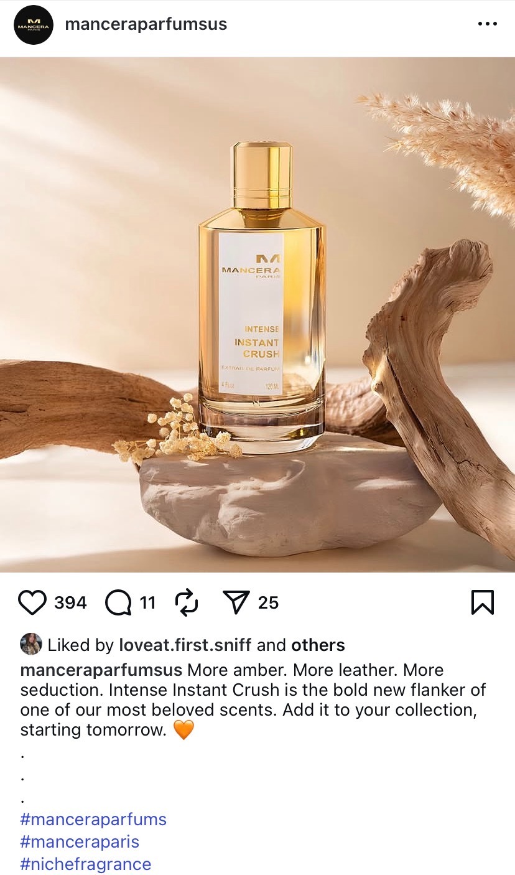View the liker's small avatar thumbnail

(x=31, y=644)
